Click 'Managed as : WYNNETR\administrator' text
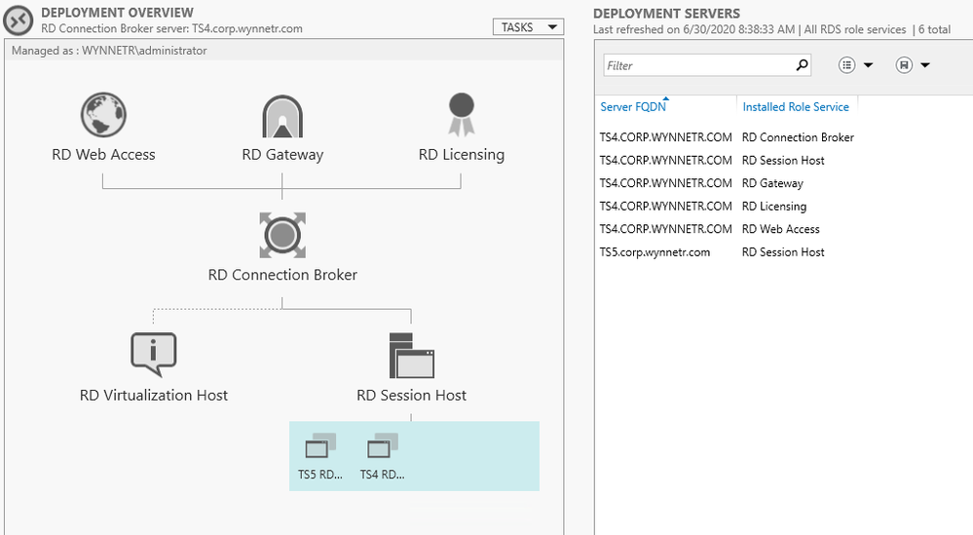 tap(109, 51)
